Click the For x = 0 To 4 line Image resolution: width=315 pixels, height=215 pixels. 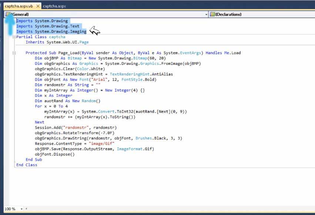(49, 106)
